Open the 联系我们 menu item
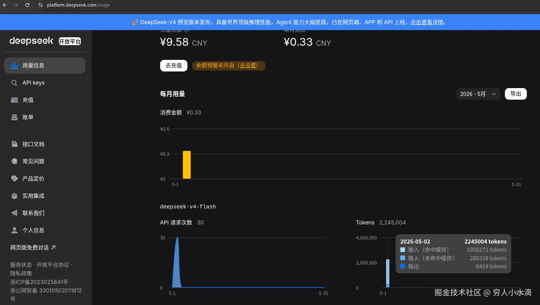540x305 pixels. click(45, 213)
